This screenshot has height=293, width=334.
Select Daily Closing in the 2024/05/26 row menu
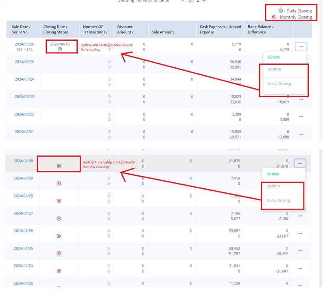click(x=279, y=84)
